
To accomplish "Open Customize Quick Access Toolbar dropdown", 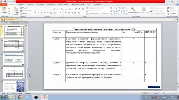I will point(15,1).
